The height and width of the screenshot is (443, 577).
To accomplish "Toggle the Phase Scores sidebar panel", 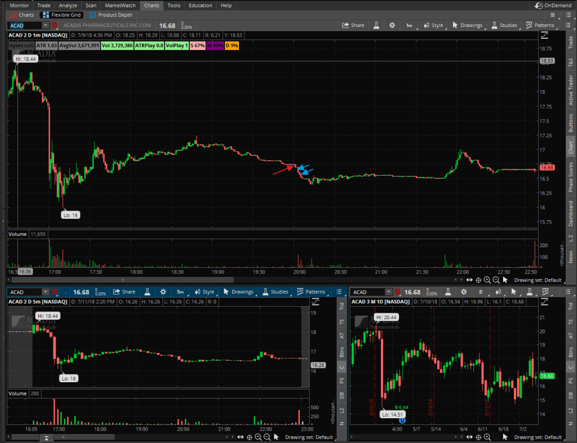I will [570, 177].
